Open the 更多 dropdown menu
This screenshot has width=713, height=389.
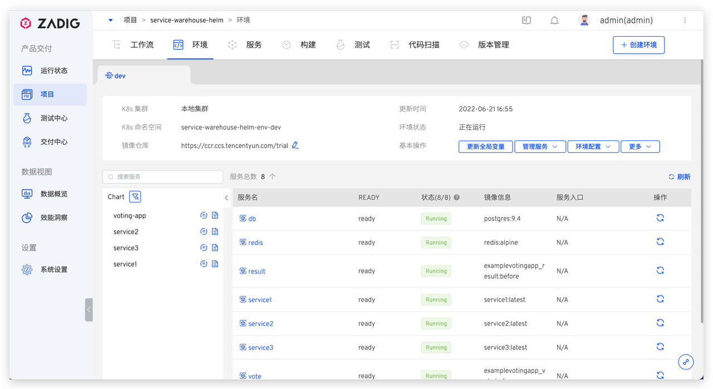640,147
